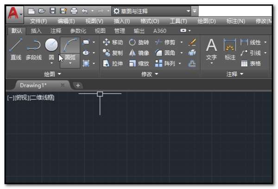Click the Save icon in quick access toolbar
This screenshot has width=278, height=189.
click(53, 11)
